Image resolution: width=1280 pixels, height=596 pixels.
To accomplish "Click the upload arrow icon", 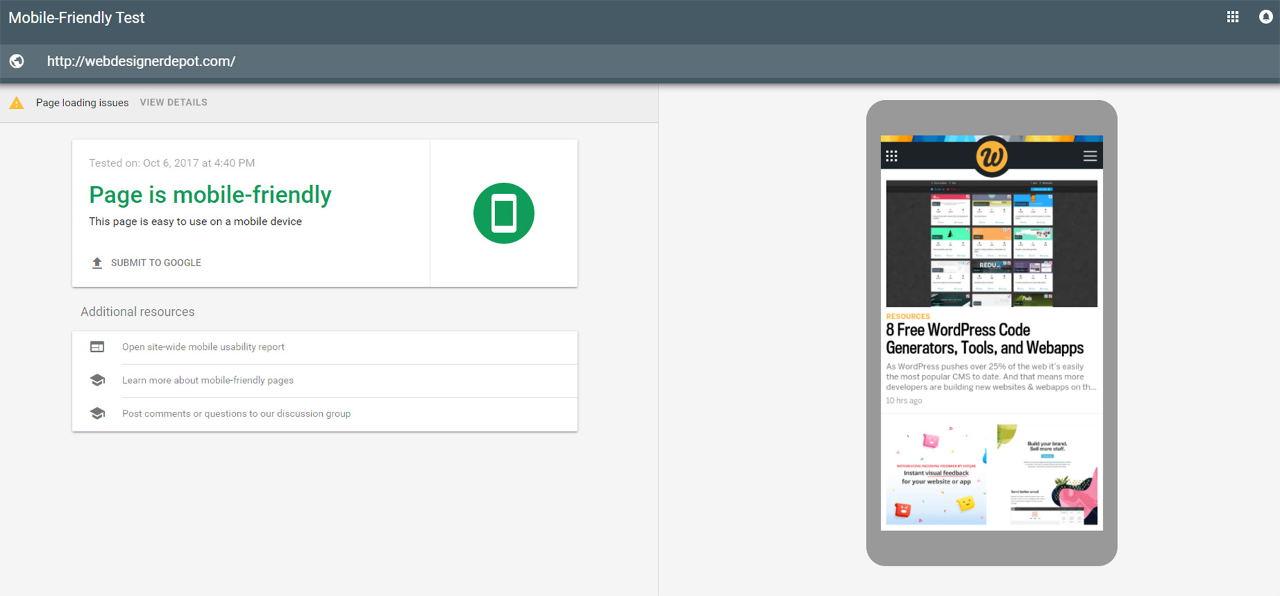I will (97, 263).
